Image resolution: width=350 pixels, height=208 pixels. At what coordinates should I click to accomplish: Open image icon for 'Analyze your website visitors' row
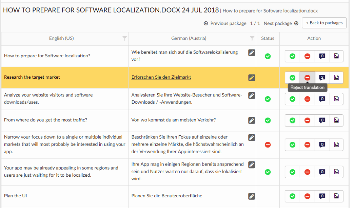pyautogui.click(x=336, y=99)
